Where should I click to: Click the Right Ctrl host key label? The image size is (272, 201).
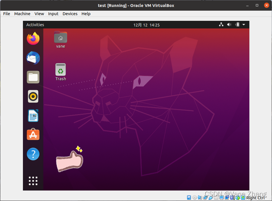(255, 198)
